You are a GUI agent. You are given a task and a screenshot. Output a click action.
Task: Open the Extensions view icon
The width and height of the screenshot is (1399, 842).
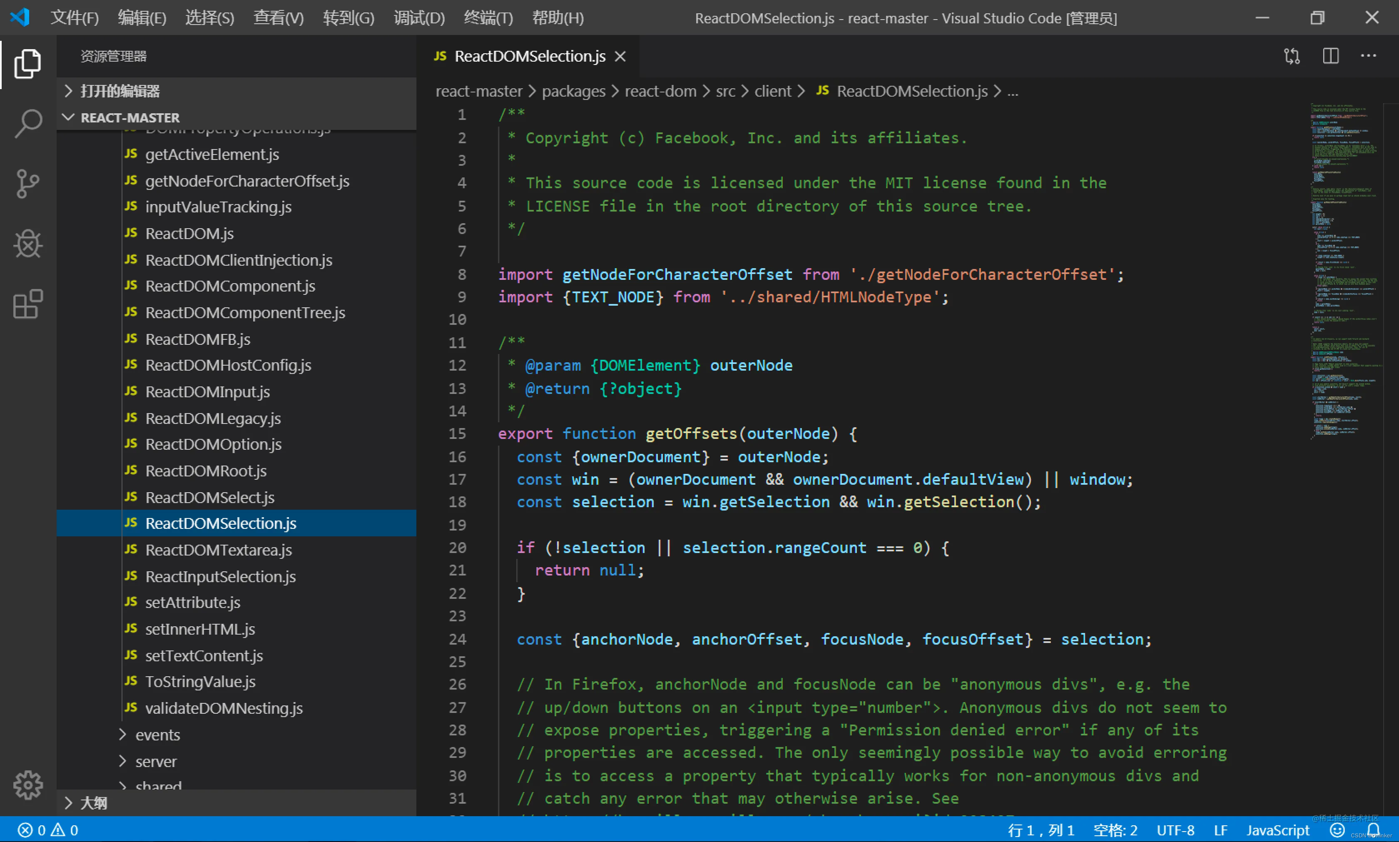(27, 304)
